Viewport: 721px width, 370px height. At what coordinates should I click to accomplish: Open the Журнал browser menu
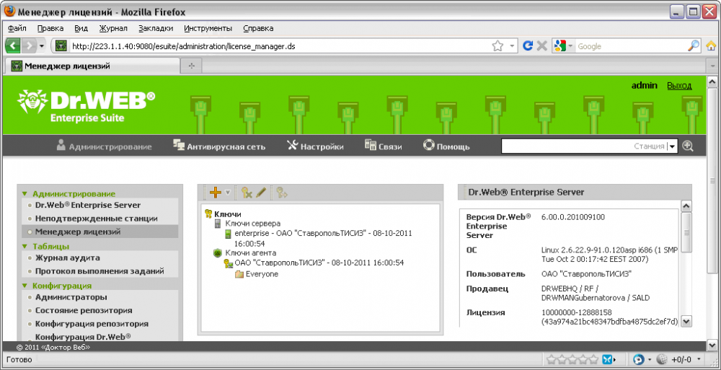click(x=113, y=28)
